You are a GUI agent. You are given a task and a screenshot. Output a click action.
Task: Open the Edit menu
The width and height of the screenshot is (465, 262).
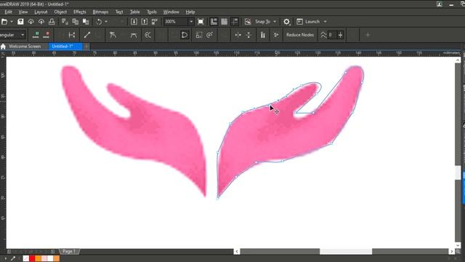click(x=8, y=12)
